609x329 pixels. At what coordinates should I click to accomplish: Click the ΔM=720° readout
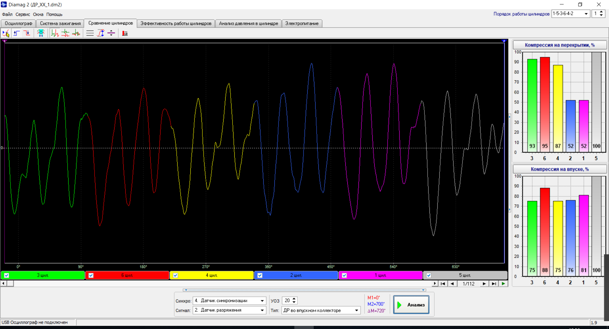click(377, 311)
